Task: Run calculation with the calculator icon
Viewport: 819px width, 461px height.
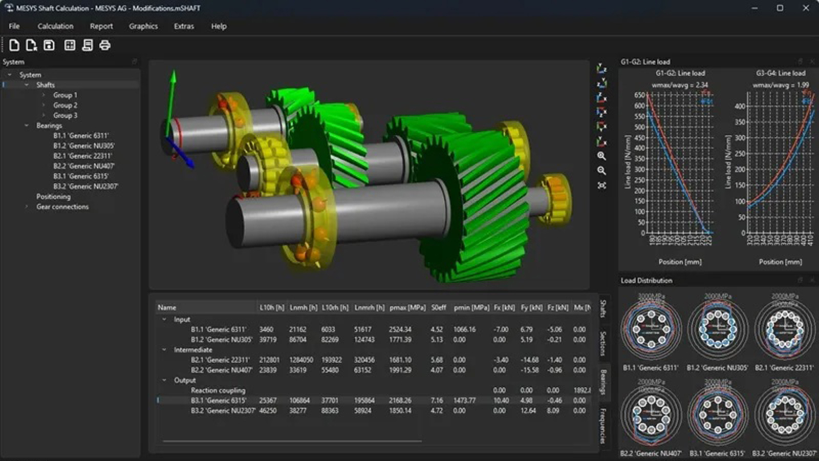Action: (70, 46)
